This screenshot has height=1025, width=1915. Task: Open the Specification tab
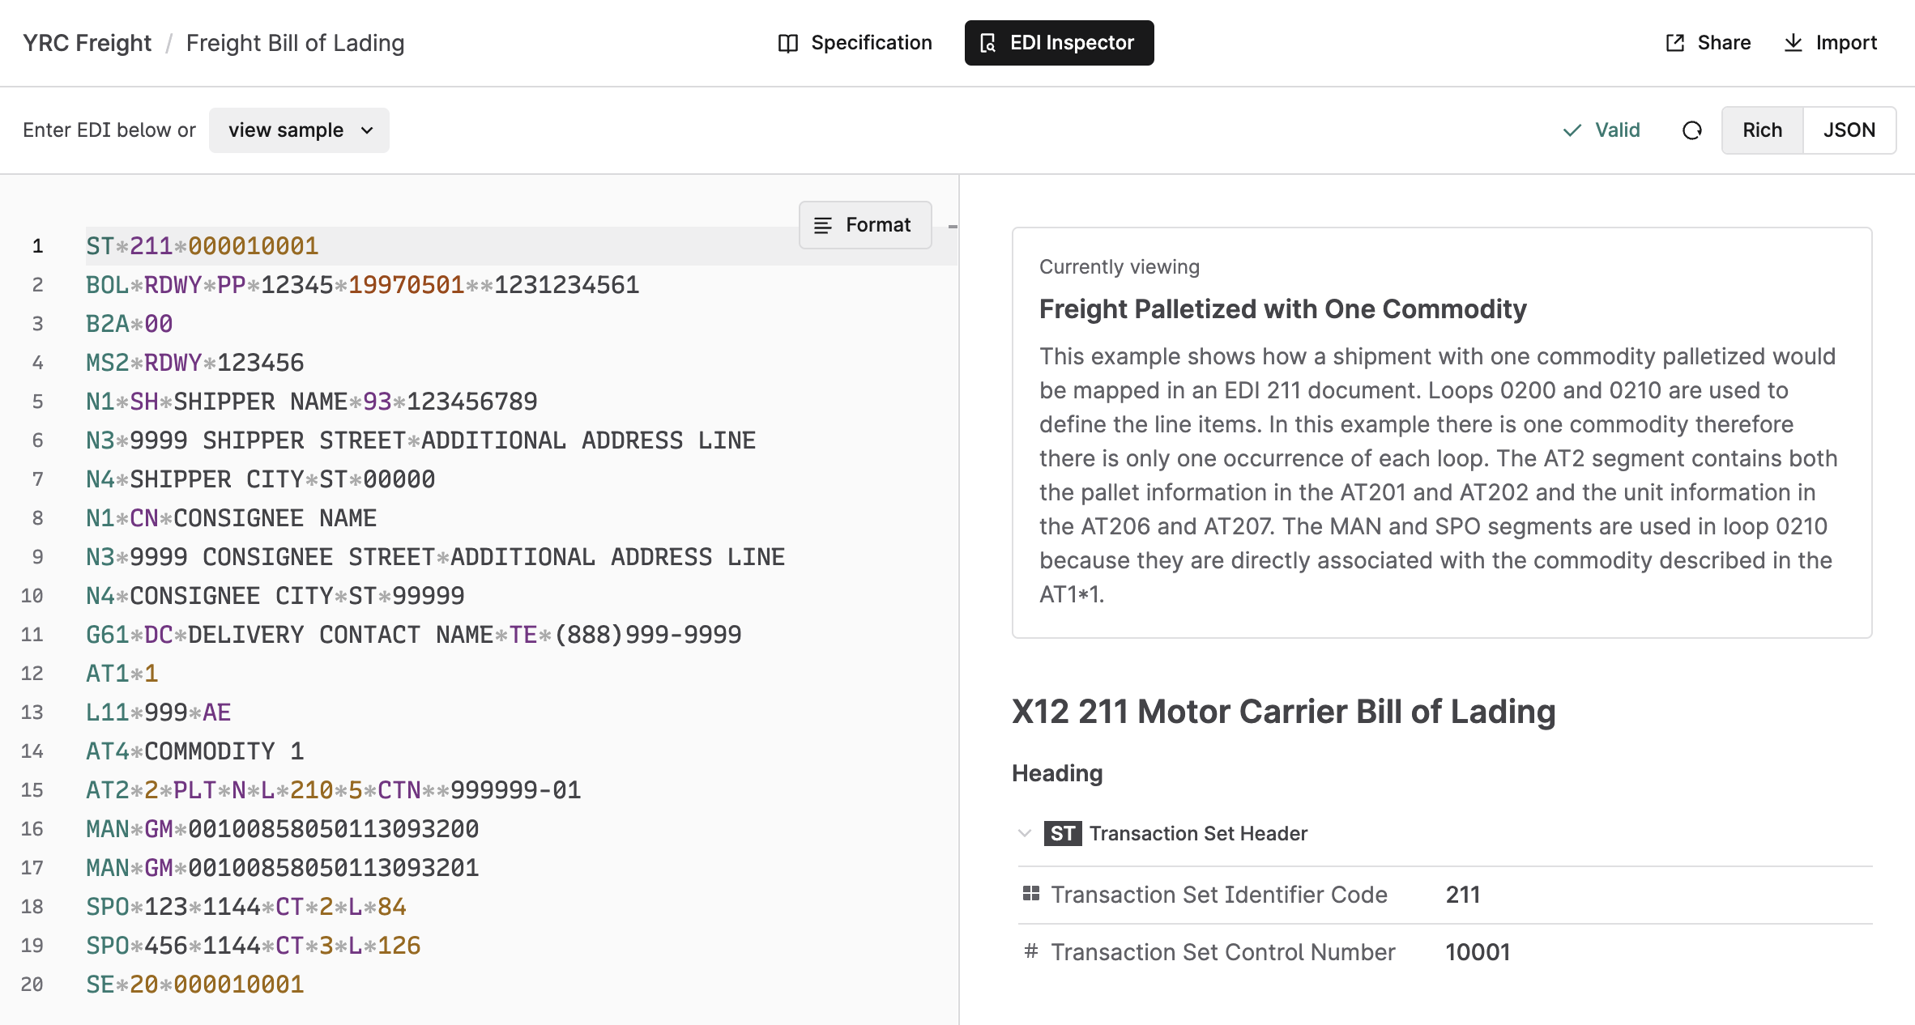tap(855, 43)
